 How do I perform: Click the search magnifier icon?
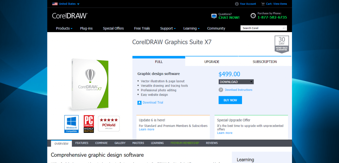284,28
